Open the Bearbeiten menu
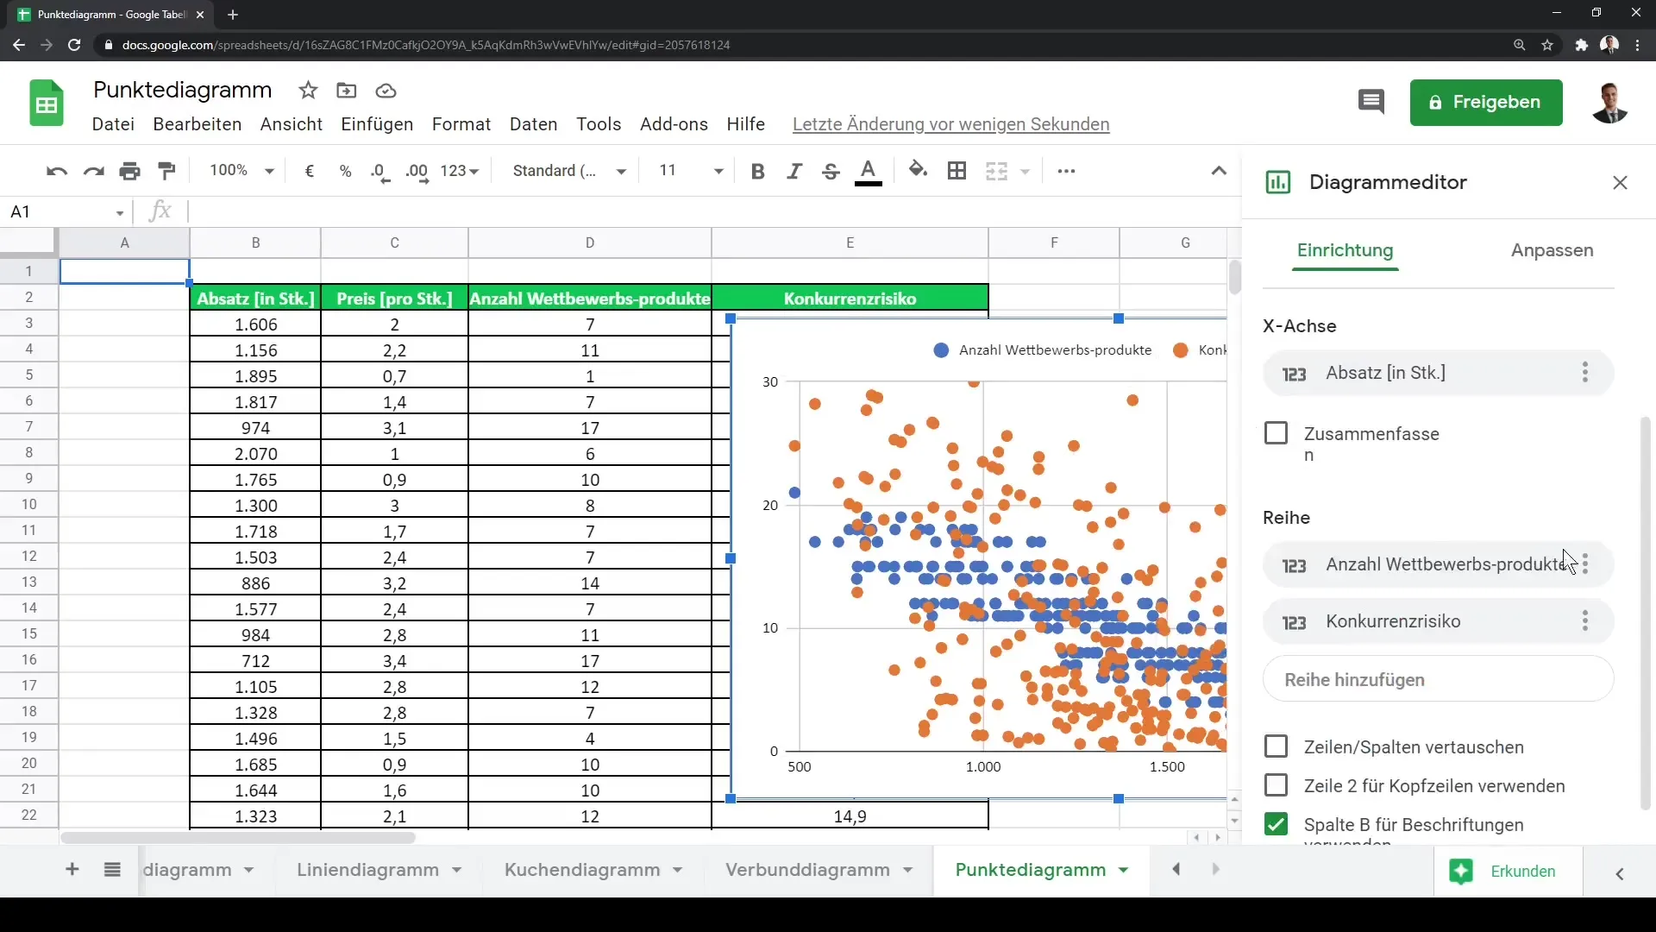 point(197,124)
